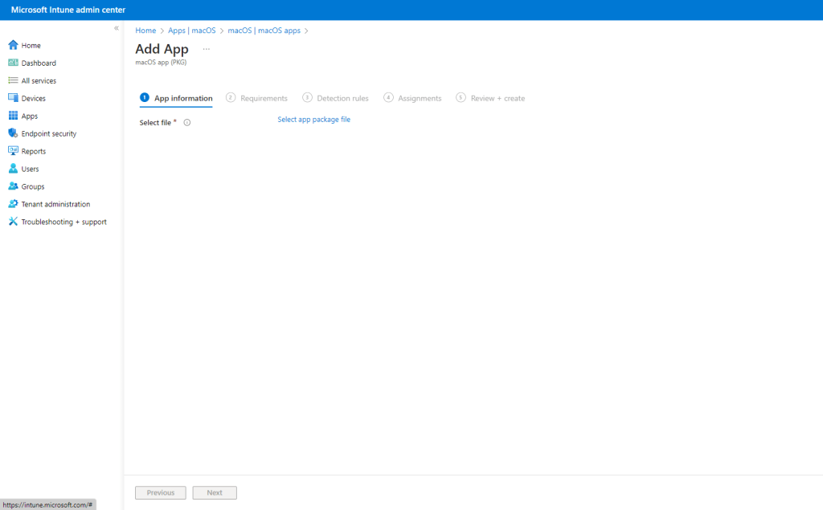Viewport: 823px width, 510px height.
Task: Select the Groups icon in sidebar
Action: pos(13,187)
